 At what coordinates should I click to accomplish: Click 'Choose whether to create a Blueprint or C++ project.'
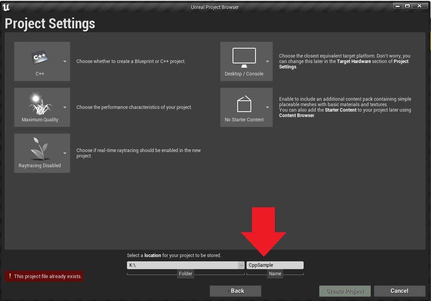131,61
